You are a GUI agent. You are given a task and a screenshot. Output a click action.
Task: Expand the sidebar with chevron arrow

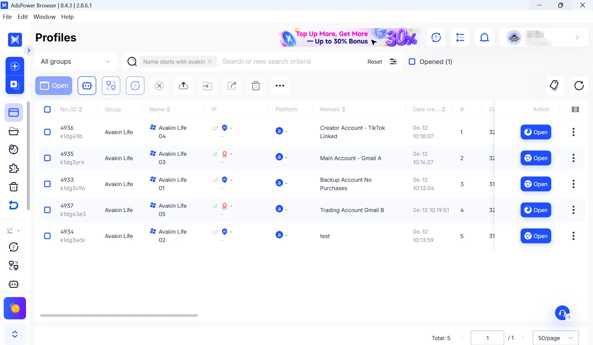click(x=29, y=50)
